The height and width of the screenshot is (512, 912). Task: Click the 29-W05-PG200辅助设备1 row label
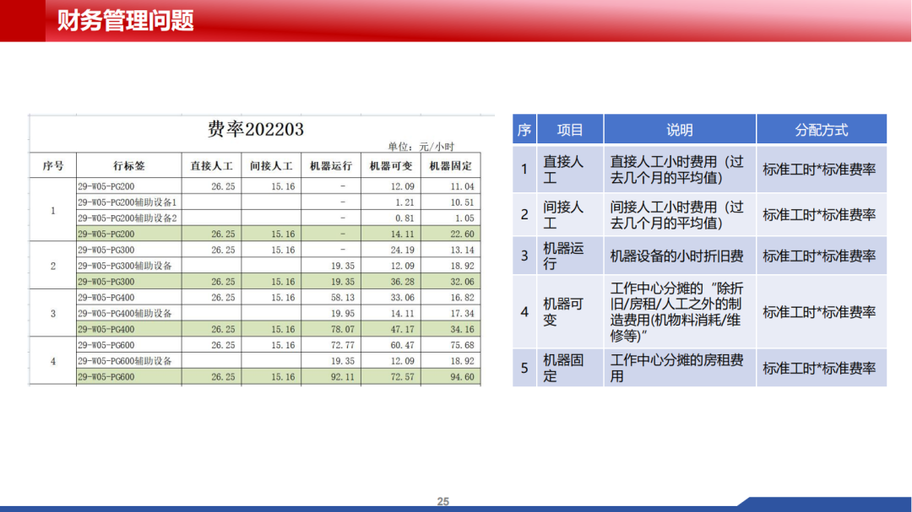[127, 202]
